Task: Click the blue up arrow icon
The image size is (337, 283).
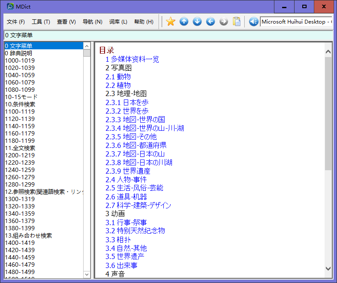Action: click(184, 21)
